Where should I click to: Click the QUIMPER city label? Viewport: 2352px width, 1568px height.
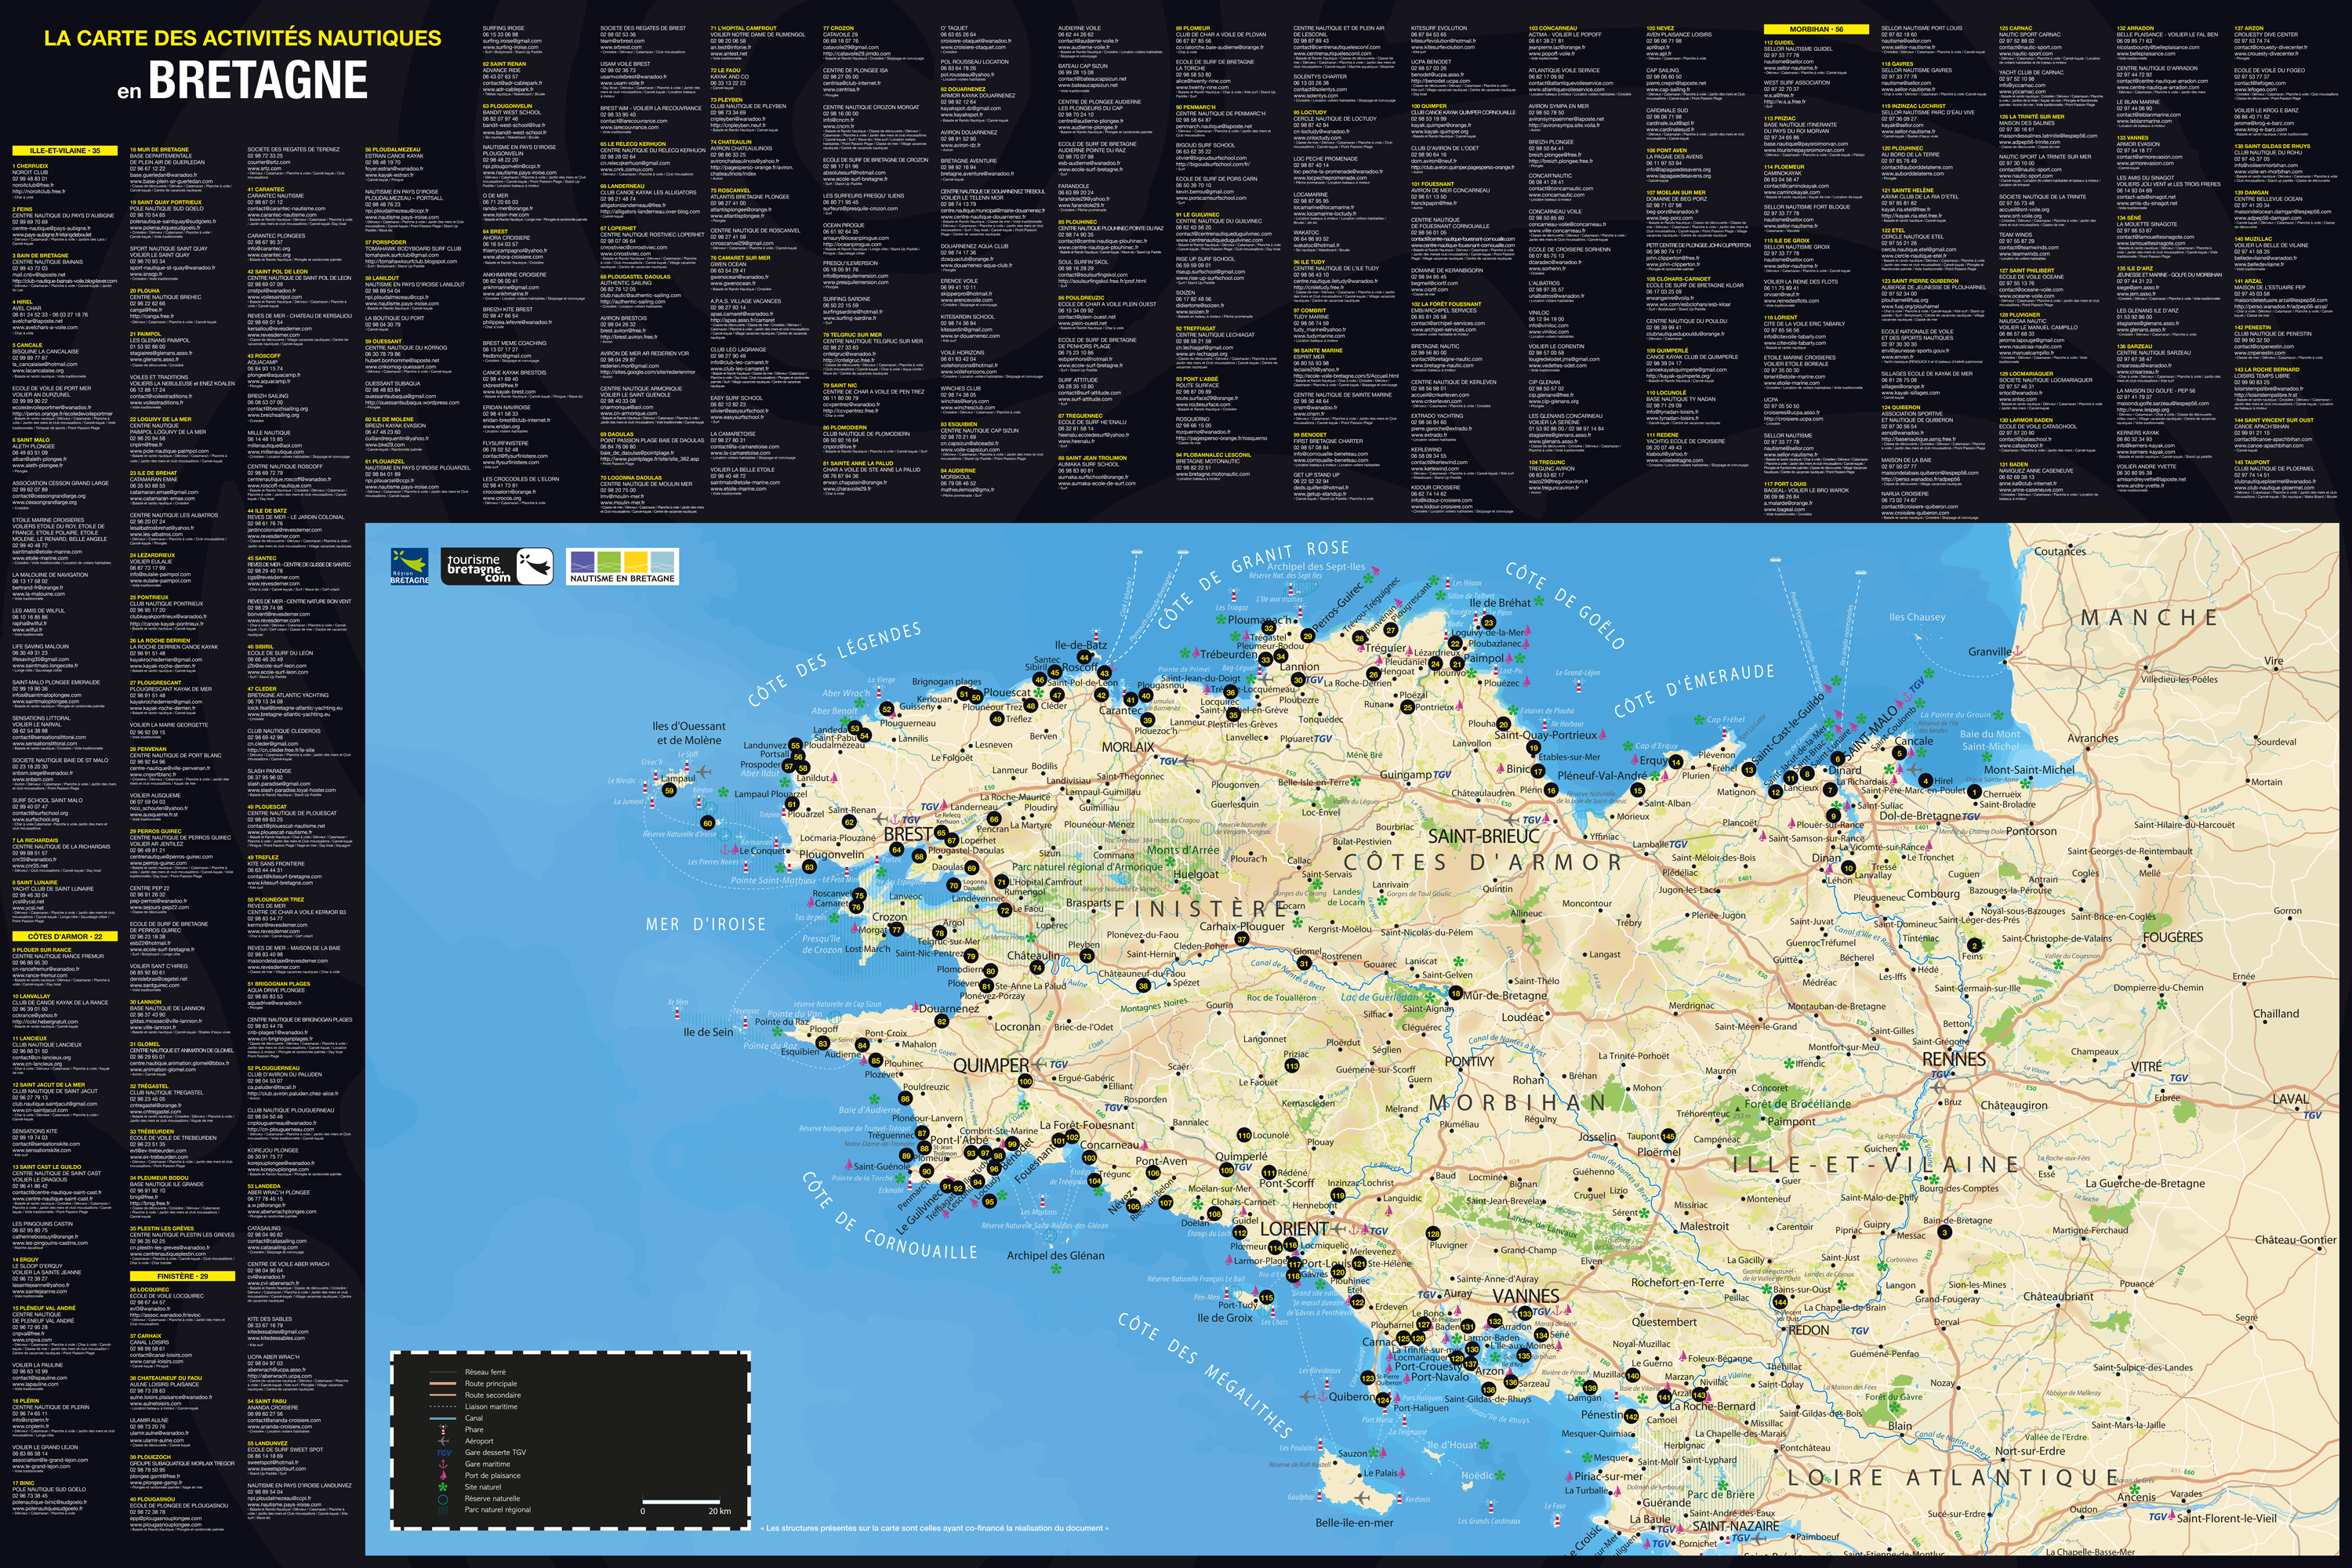991,1065
